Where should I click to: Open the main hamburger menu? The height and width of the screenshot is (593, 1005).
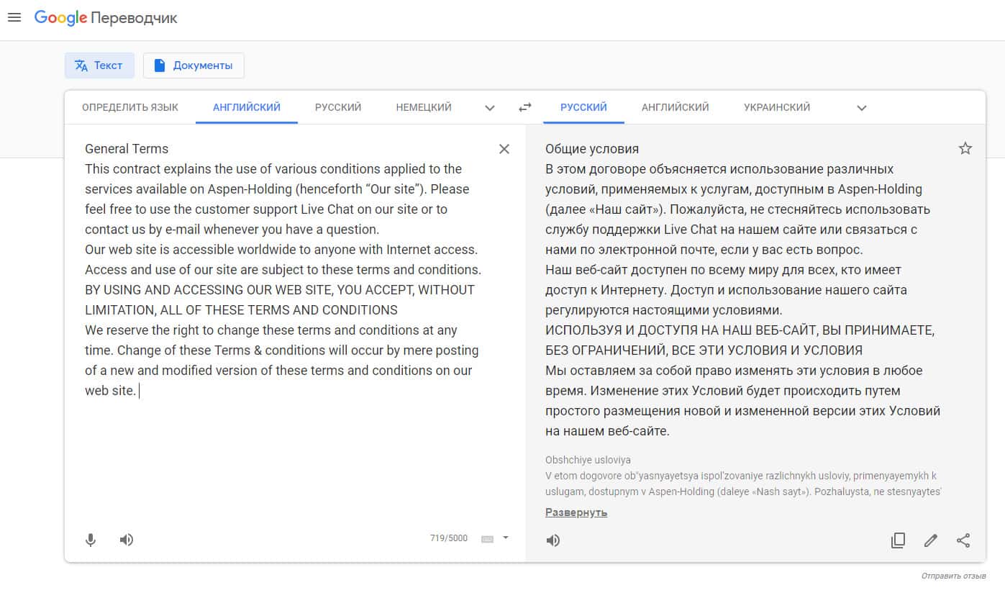tap(14, 17)
